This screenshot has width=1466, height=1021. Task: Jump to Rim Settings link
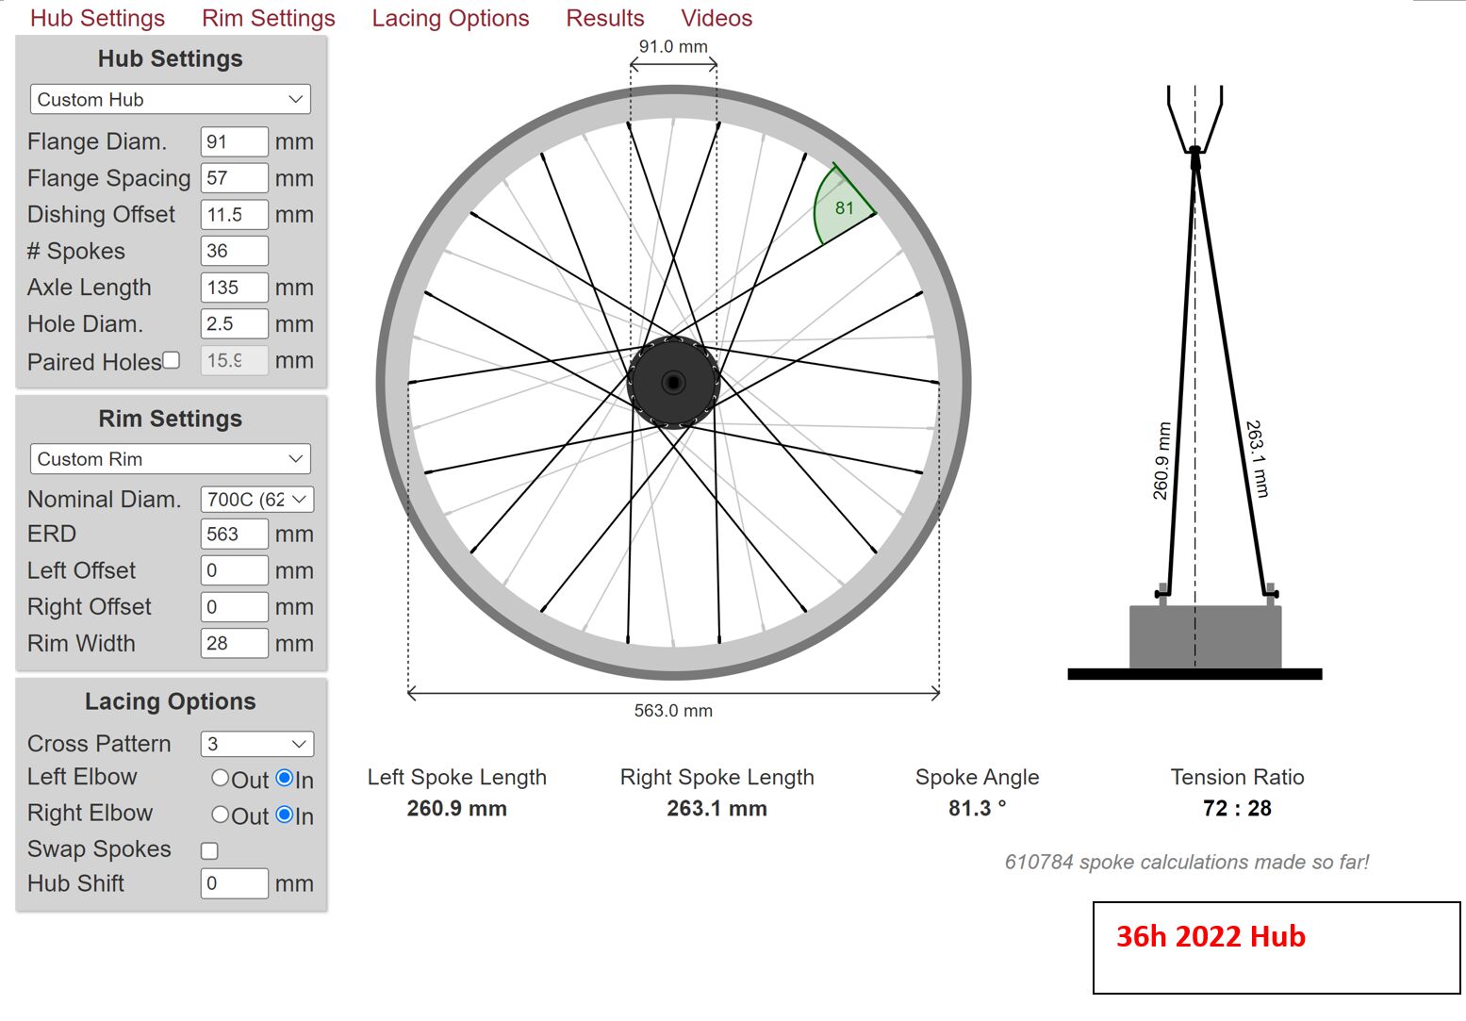[268, 18]
